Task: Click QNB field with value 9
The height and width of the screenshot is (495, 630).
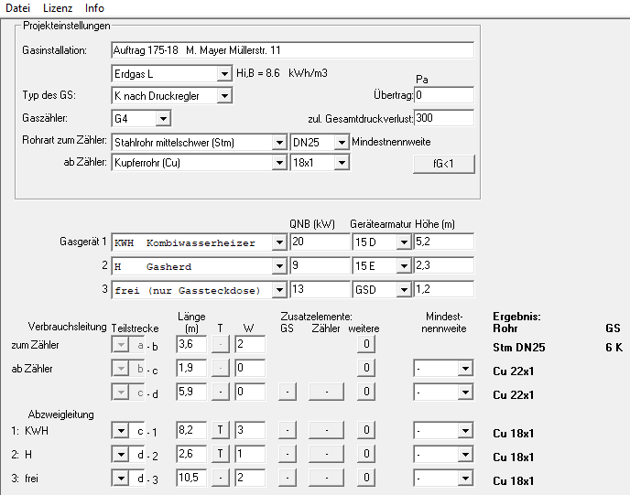Action: pos(320,265)
